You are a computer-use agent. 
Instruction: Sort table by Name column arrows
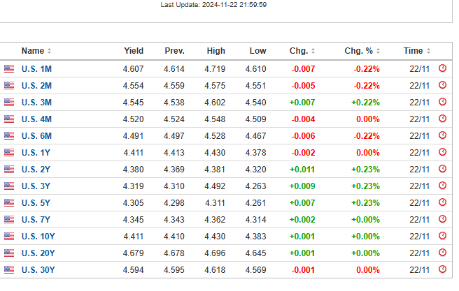49,51
